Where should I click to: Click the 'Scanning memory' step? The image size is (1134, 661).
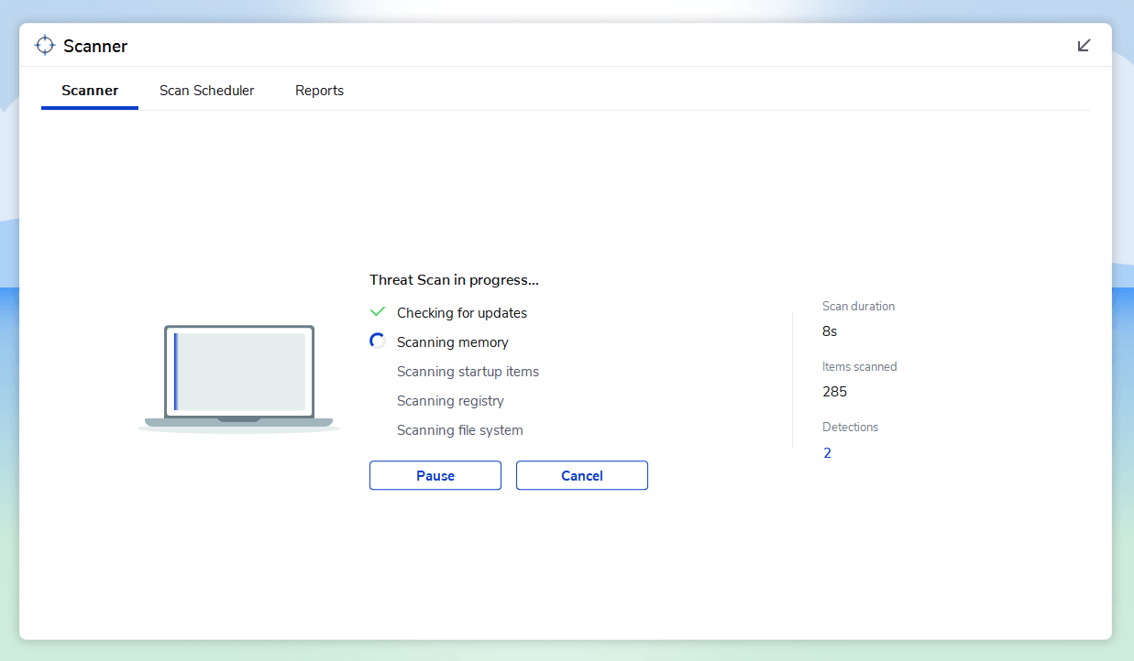[x=453, y=342]
